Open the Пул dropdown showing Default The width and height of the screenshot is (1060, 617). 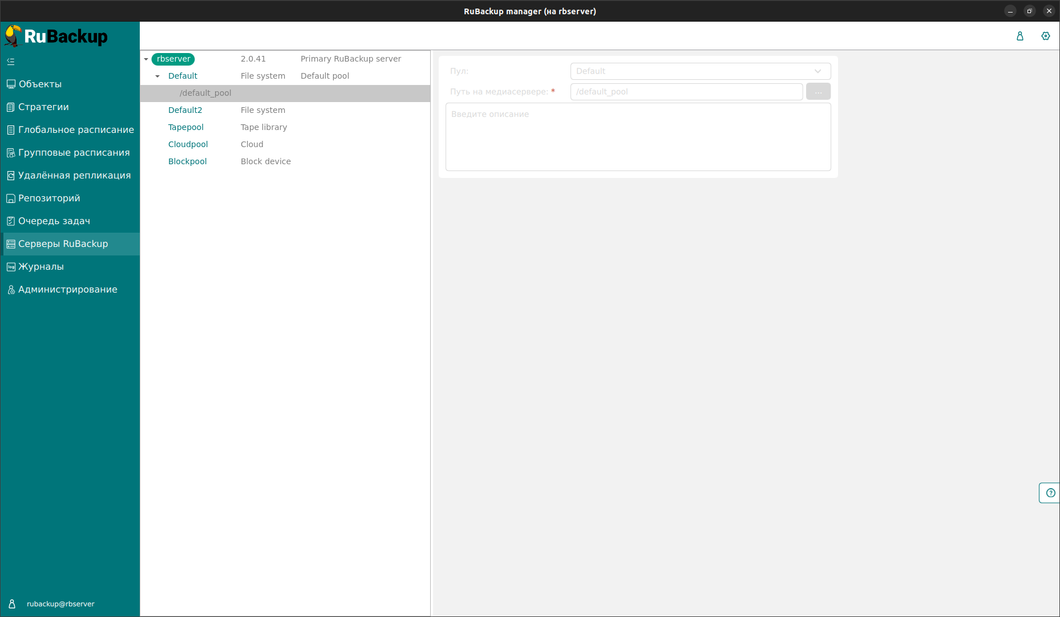click(x=700, y=71)
